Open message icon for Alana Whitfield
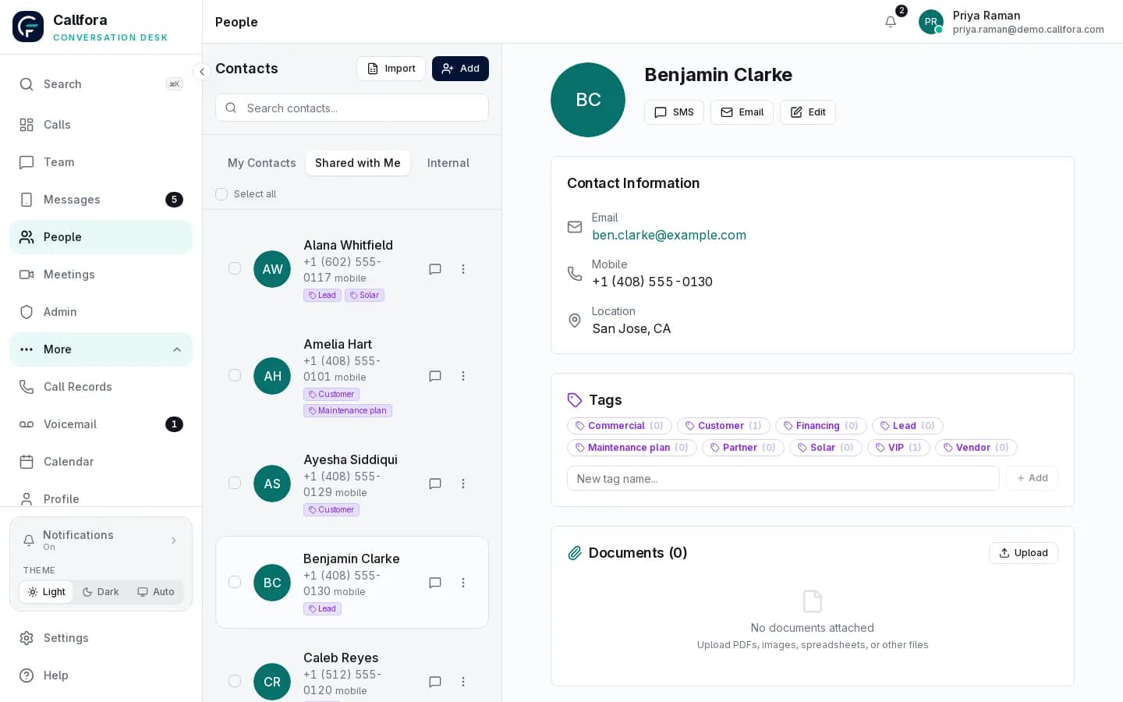Screen dimensions: 1123x702 click(435, 269)
